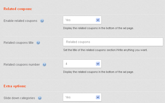Image resolution: width=165 pixels, height=103 pixels.
Task: Click blue arrow of Related coupons number dropdown
Action: tap(98, 64)
